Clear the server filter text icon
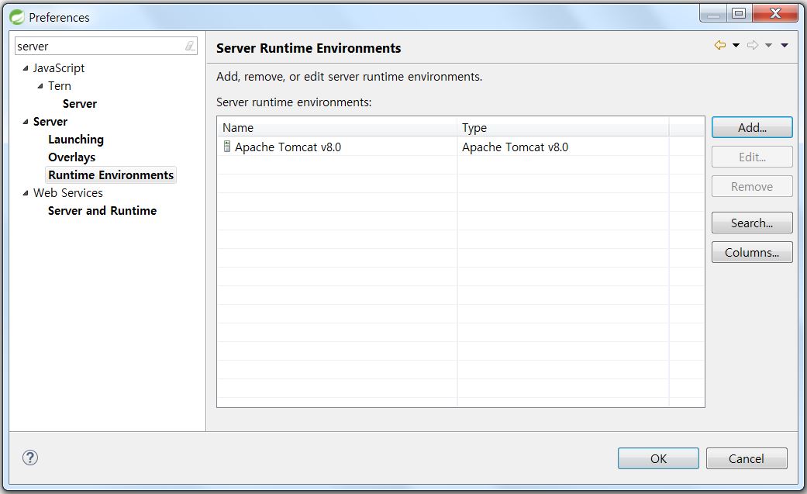807x494 pixels. pos(190,47)
